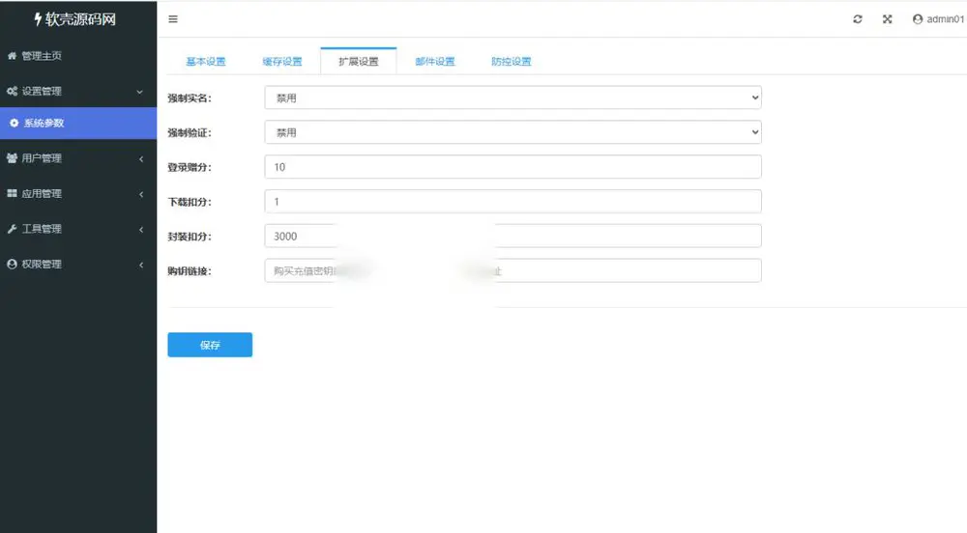Screen dimensions: 967x533
Task: Click the grid icon beside 应用管理
Action: tap(12, 193)
